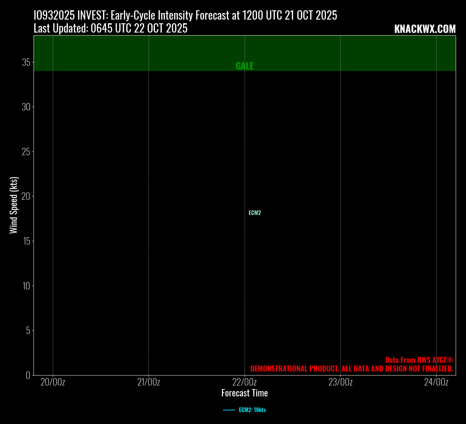Click the ECM2 data point label
Viewport: 466px width, 424px height.
(255, 213)
